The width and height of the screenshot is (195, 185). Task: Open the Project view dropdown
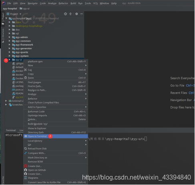20,14
